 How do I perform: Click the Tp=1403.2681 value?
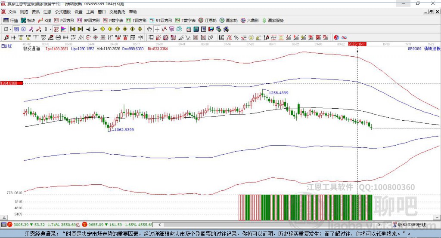[57, 49]
